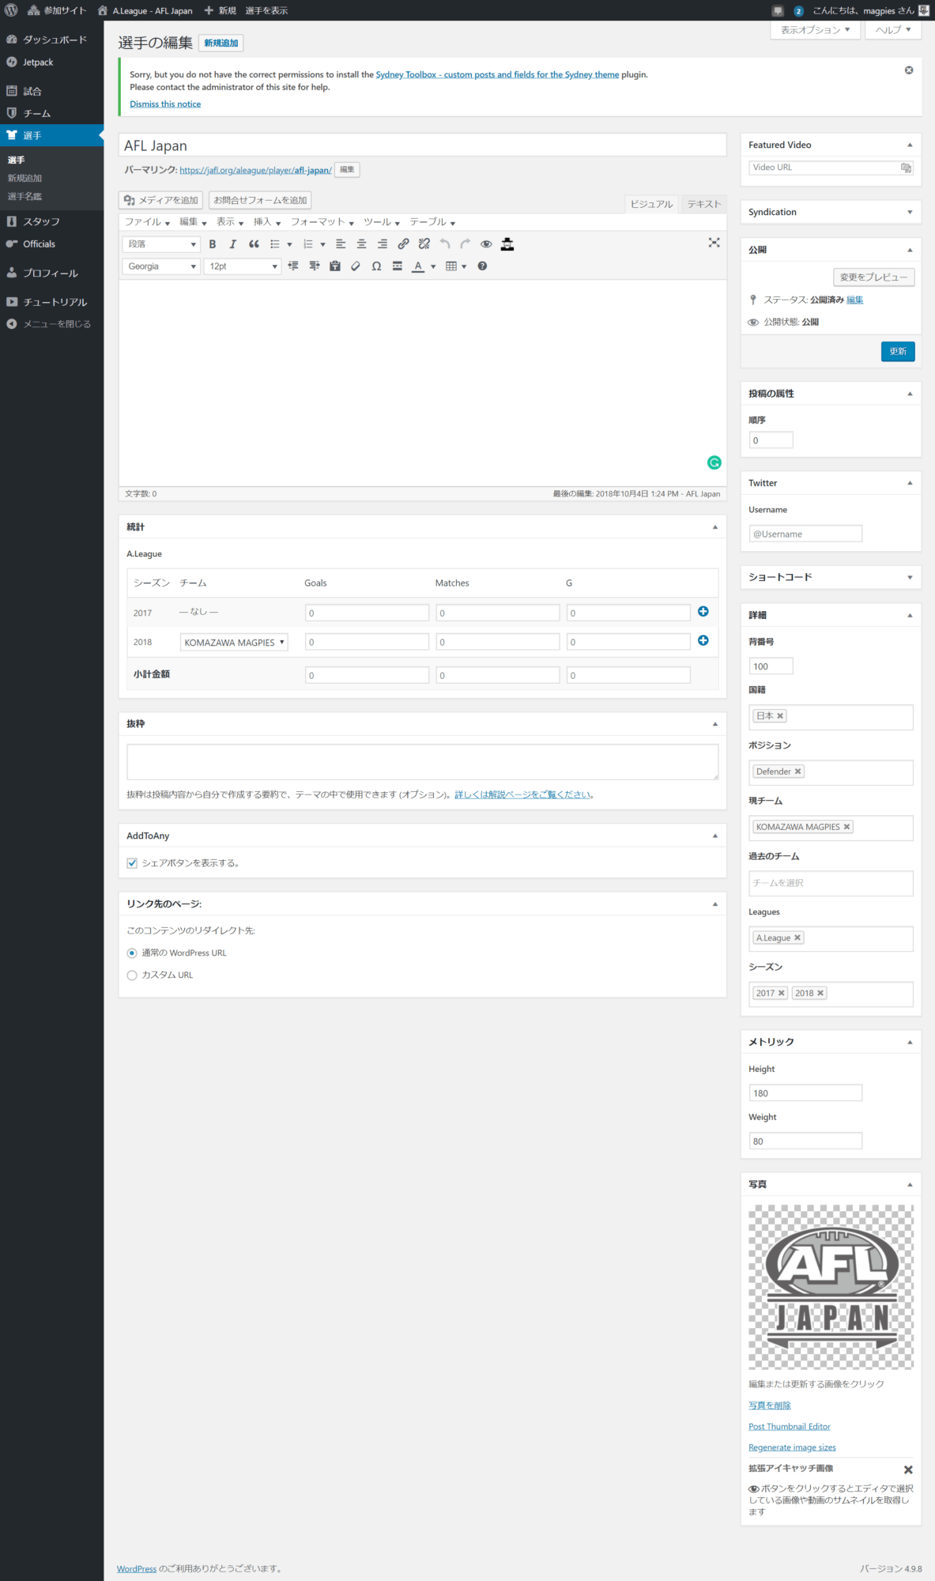The height and width of the screenshot is (1581, 935).
Task: Select the Custom URL radio option
Action: (132, 975)
